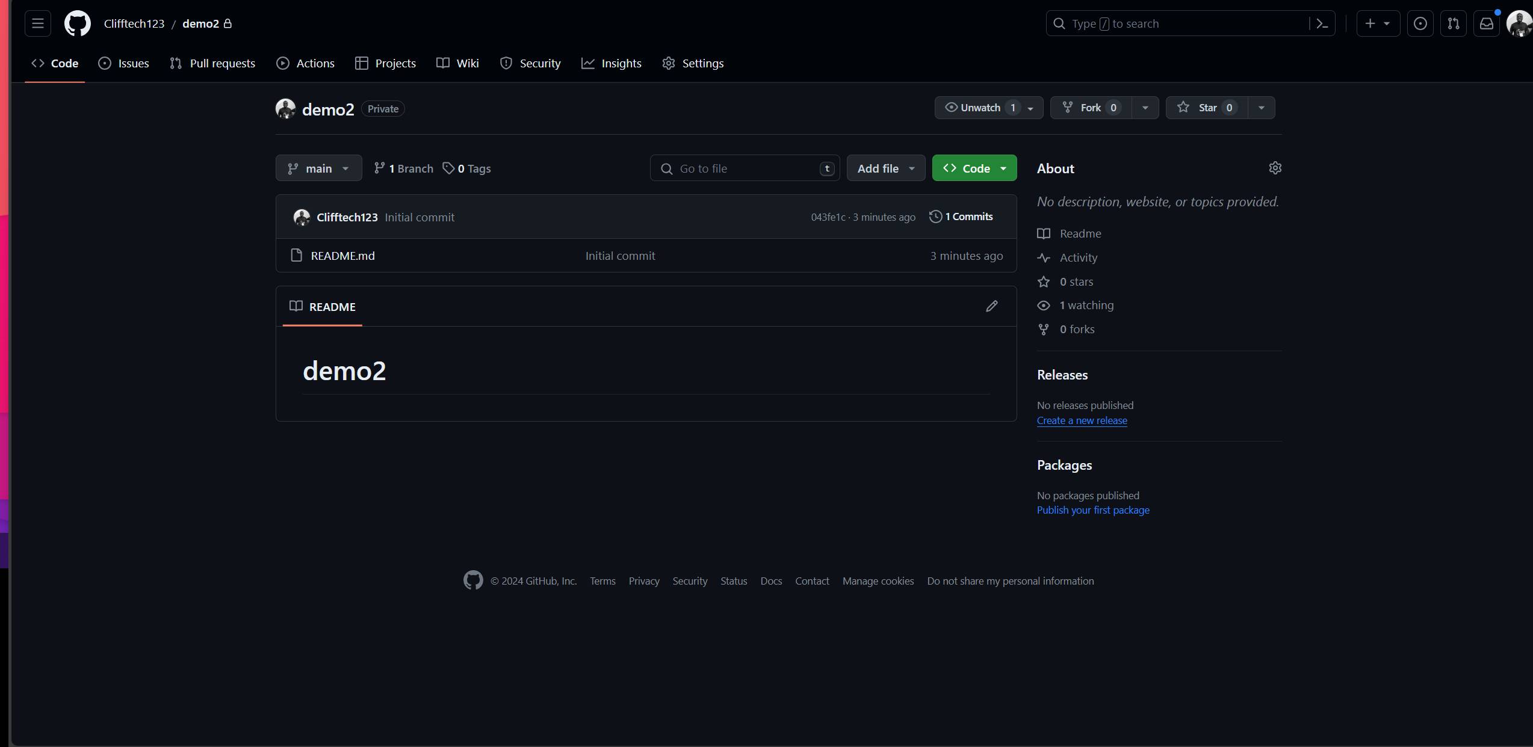Viewport: 1533px width, 747px height.
Task: Click the tag icon beside 0 Tags
Action: click(x=448, y=168)
